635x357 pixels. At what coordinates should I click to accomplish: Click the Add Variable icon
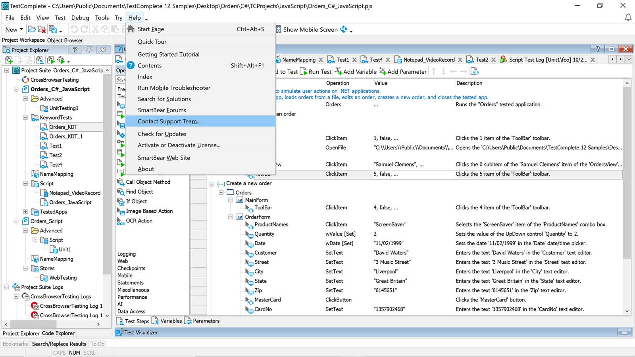point(339,71)
